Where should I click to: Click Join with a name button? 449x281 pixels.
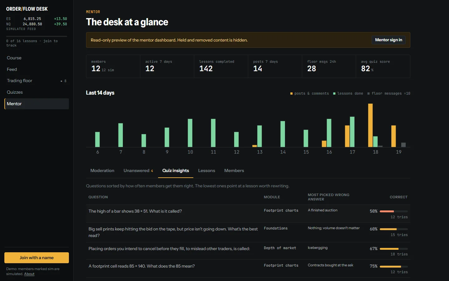click(36, 258)
